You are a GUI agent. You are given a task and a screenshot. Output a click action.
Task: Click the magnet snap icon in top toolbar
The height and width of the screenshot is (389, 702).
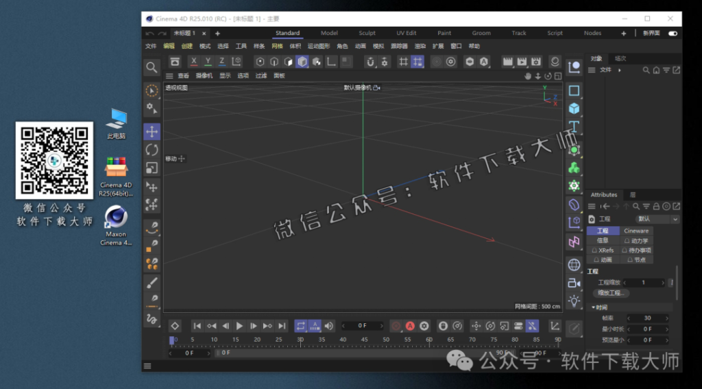click(370, 62)
